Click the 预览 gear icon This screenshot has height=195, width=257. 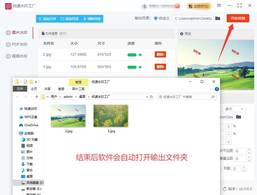coord(182,34)
